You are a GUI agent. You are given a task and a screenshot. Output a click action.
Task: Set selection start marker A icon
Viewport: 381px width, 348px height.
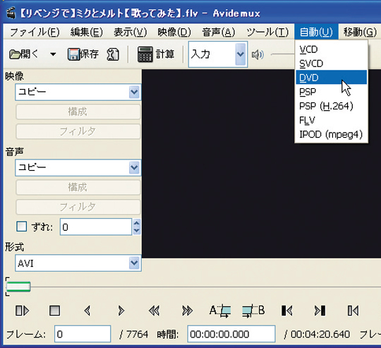click(220, 311)
